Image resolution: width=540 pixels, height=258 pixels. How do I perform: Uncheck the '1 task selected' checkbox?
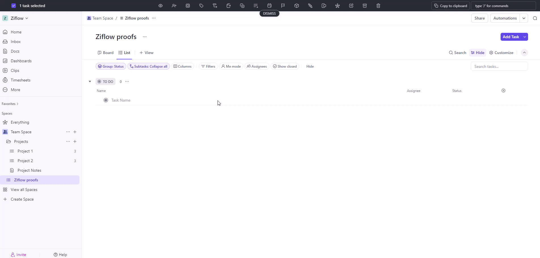coord(14,6)
